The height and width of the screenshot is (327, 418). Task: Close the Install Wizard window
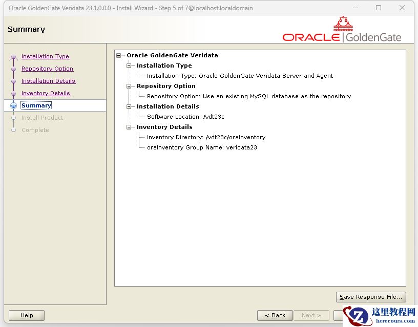coord(402,8)
